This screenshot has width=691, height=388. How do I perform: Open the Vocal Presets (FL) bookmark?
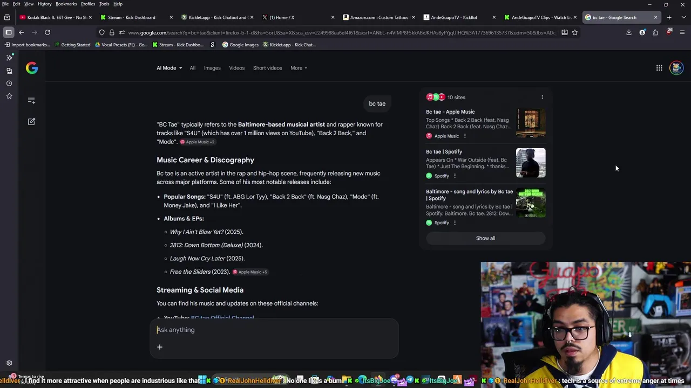coord(121,45)
